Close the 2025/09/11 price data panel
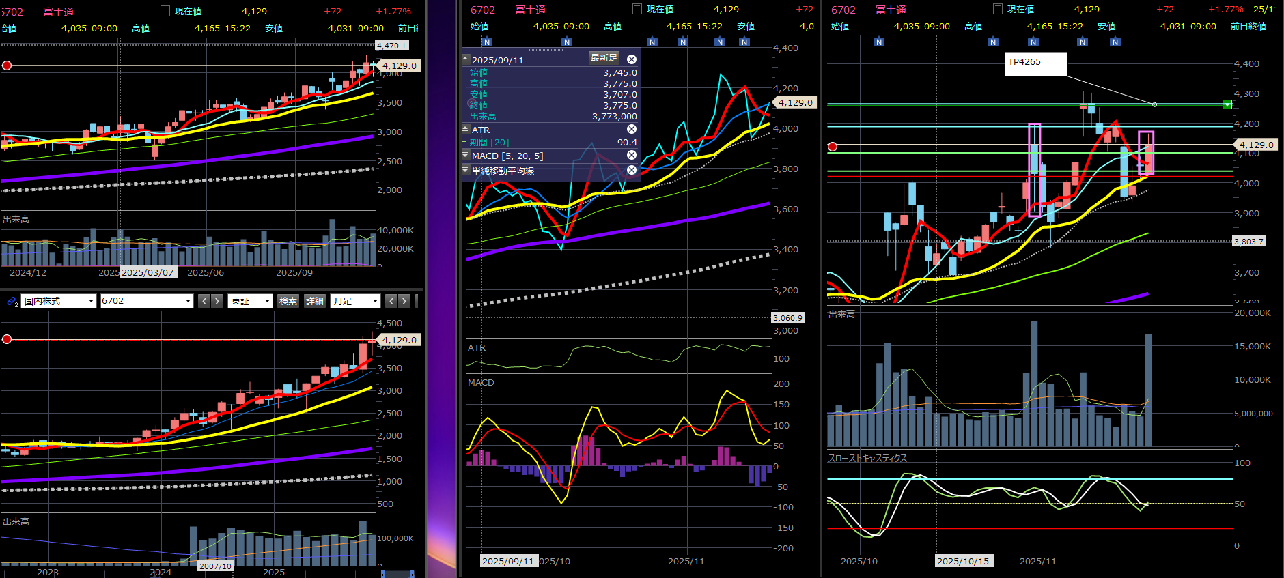Screen dimensions: 1284x578 (632, 59)
